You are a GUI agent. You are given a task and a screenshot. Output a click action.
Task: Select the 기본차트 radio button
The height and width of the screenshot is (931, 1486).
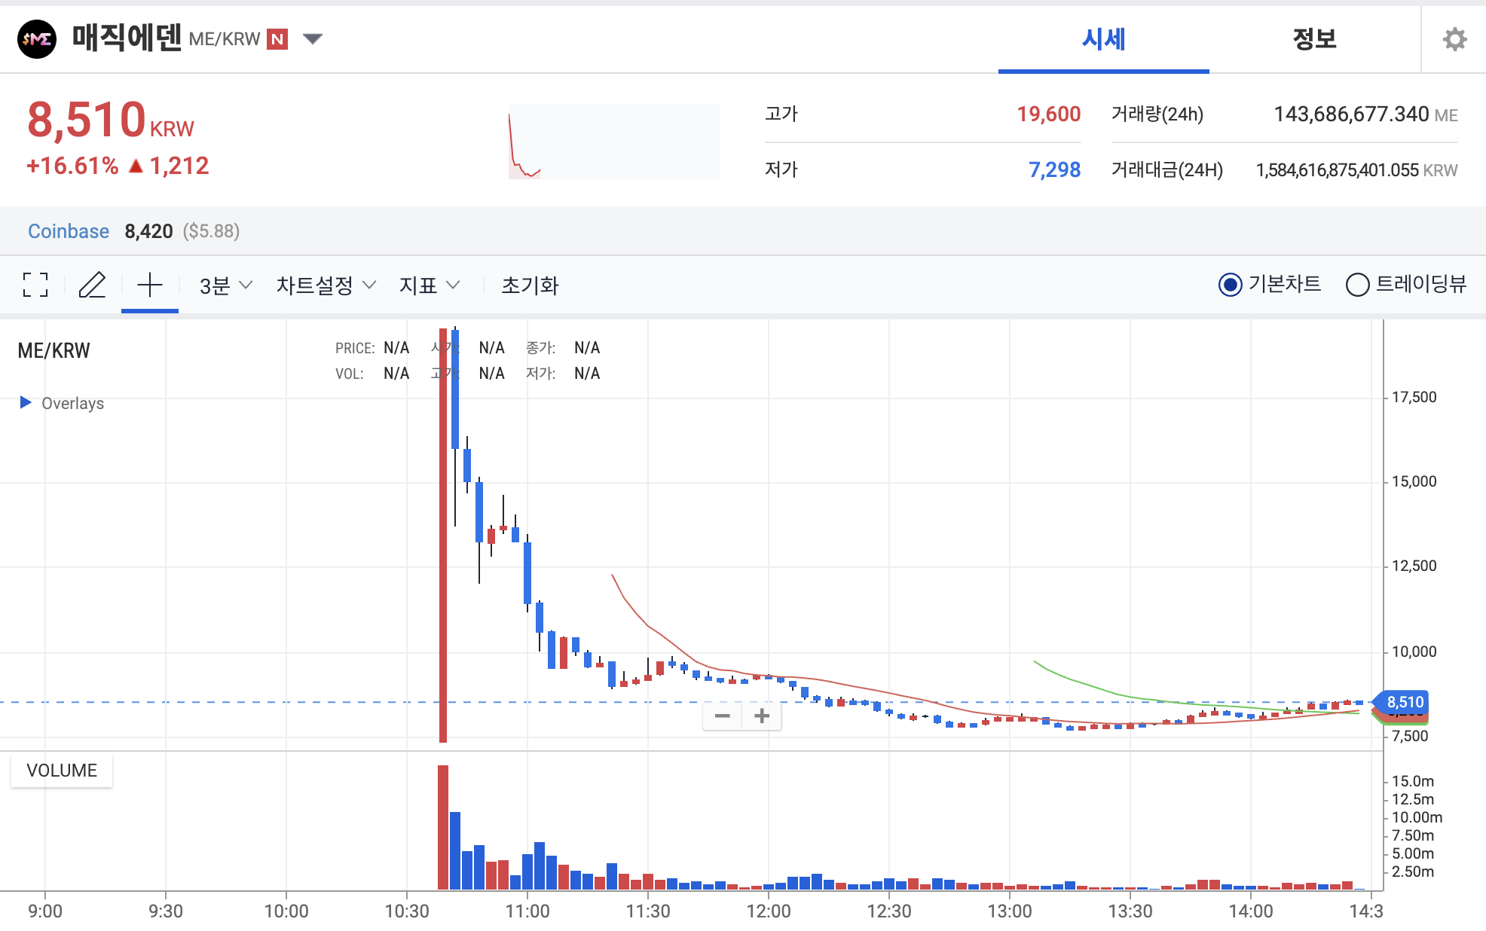pyautogui.click(x=1230, y=285)
